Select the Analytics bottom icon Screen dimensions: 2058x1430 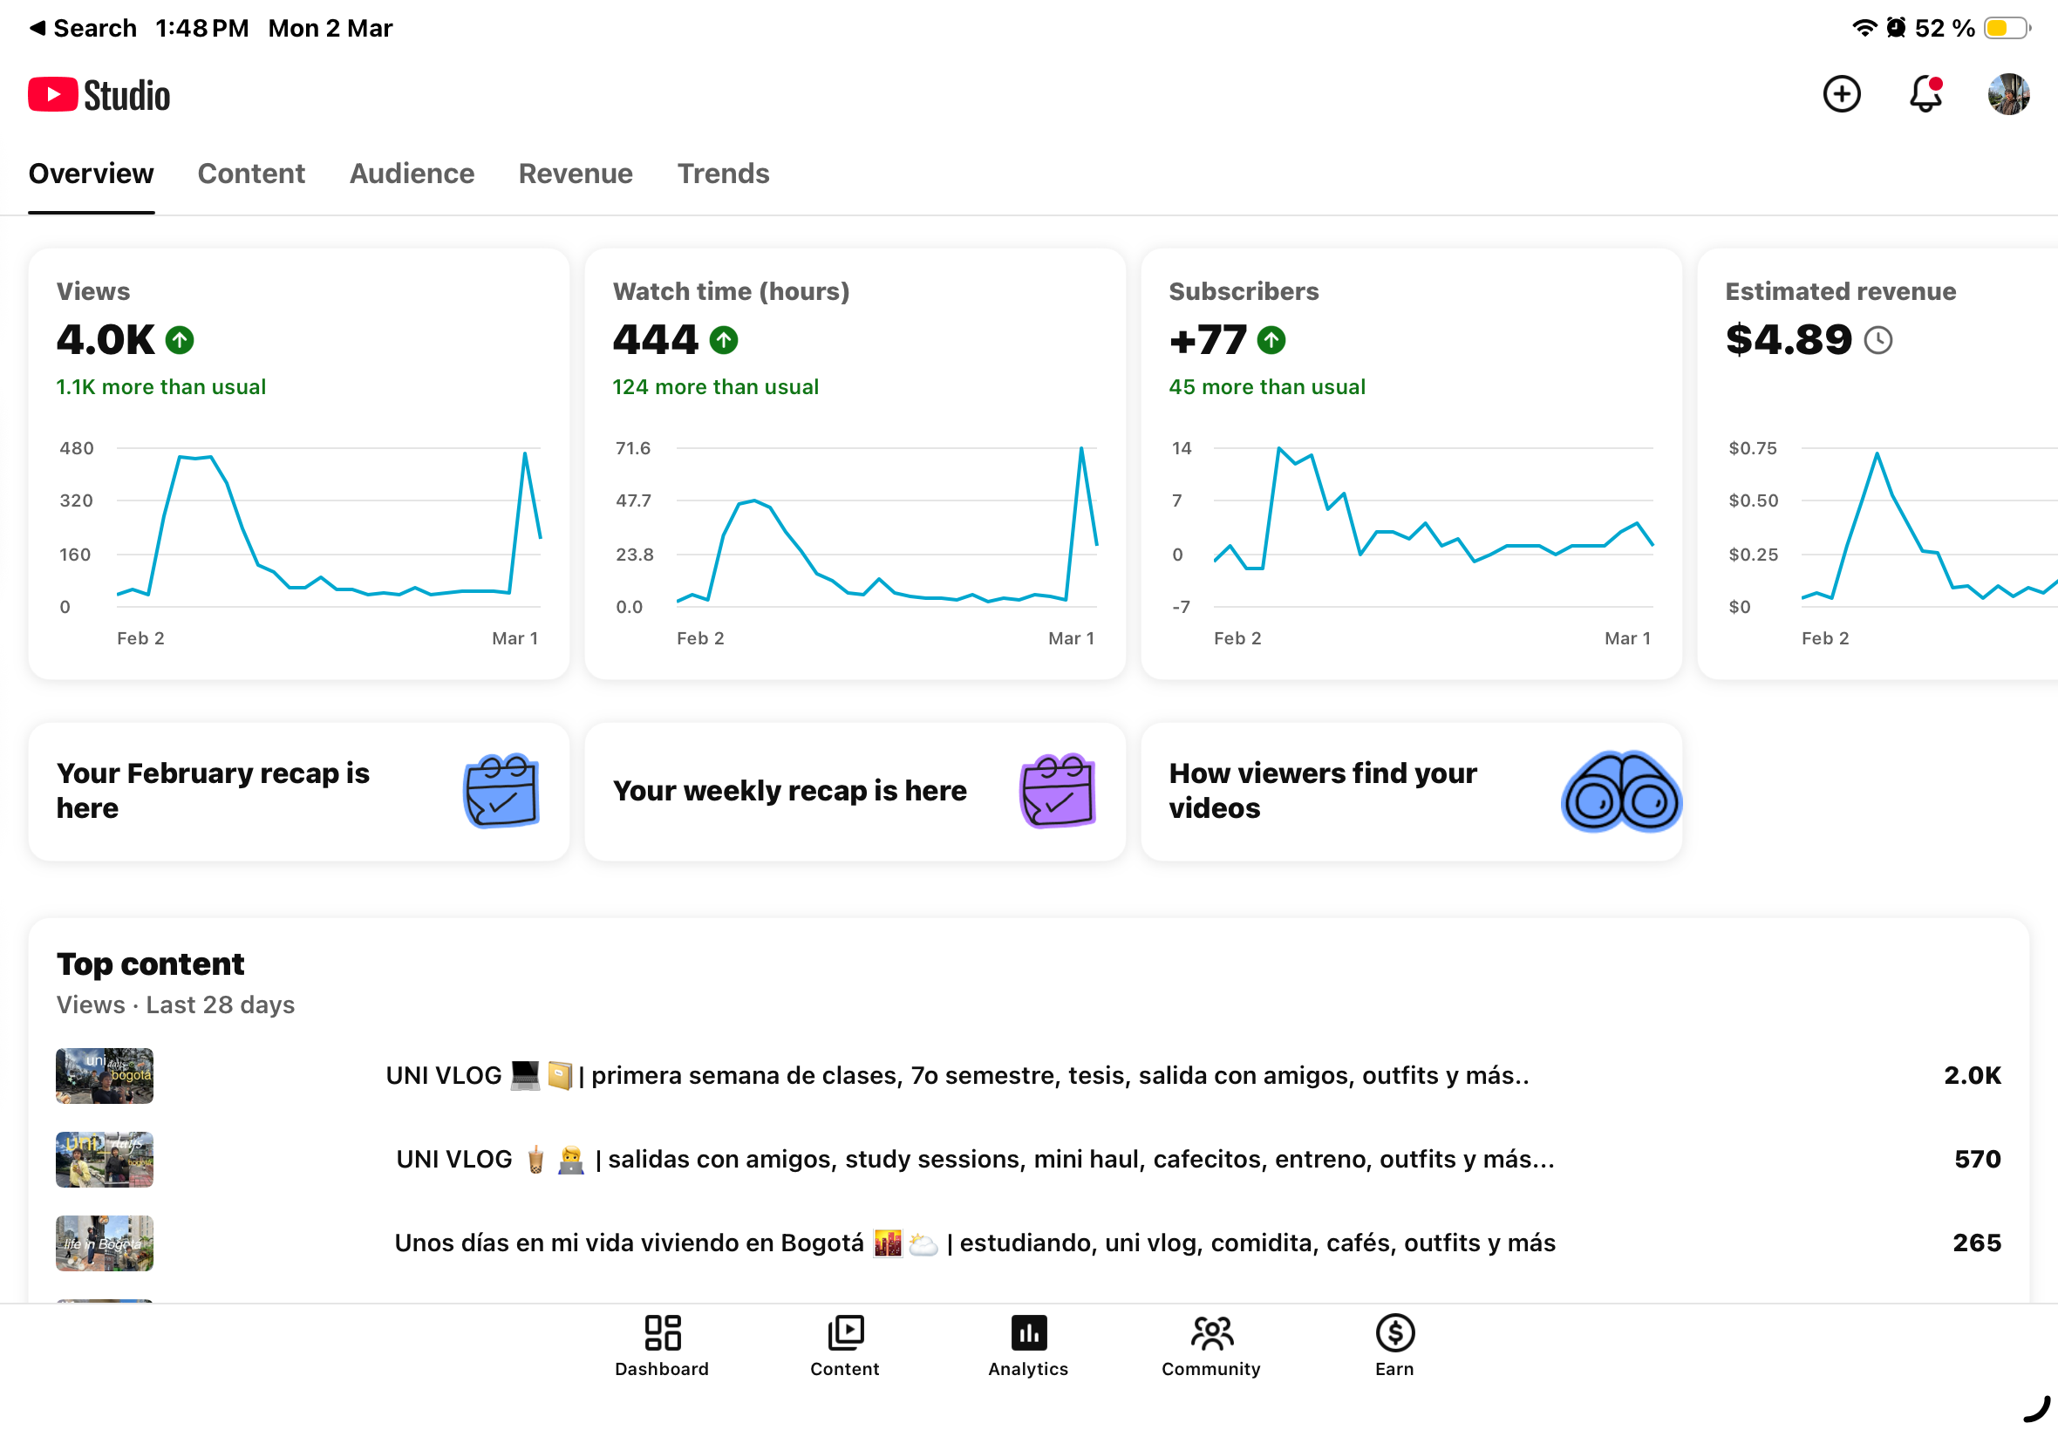pyautogui.click(x=1027, y=1345)
